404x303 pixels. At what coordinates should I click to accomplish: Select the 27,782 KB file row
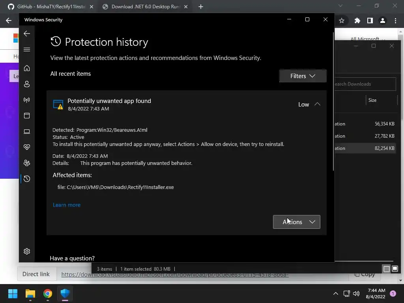[365, 136]
